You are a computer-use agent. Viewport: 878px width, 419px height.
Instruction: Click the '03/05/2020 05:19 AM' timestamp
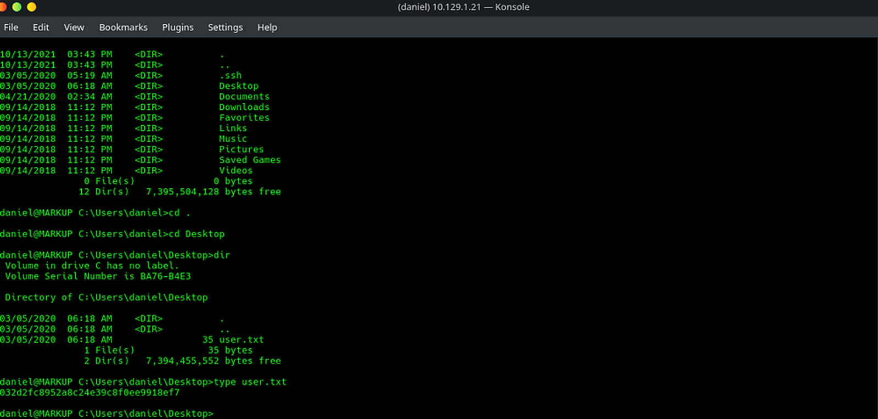tap(56, 75)
